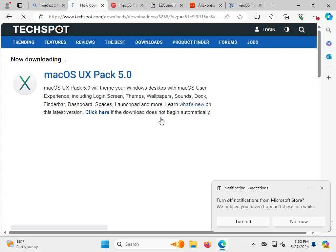Open THE BEST section
Screen dimensions: 336x252
point(115,42)
